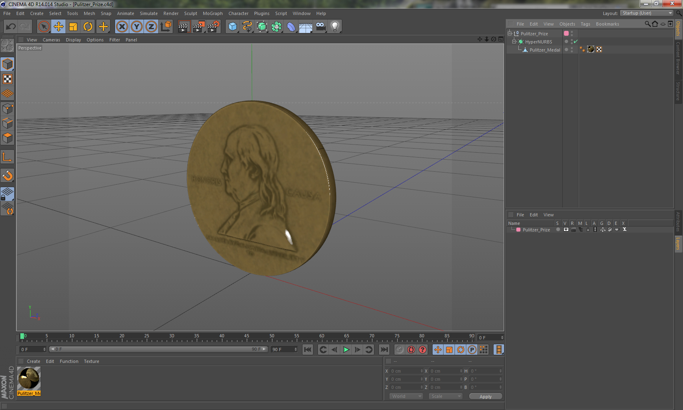This screenshot has height=410, width=683.
Task: Open the Scale mode dropdown
Action: [x=446, y=396]
